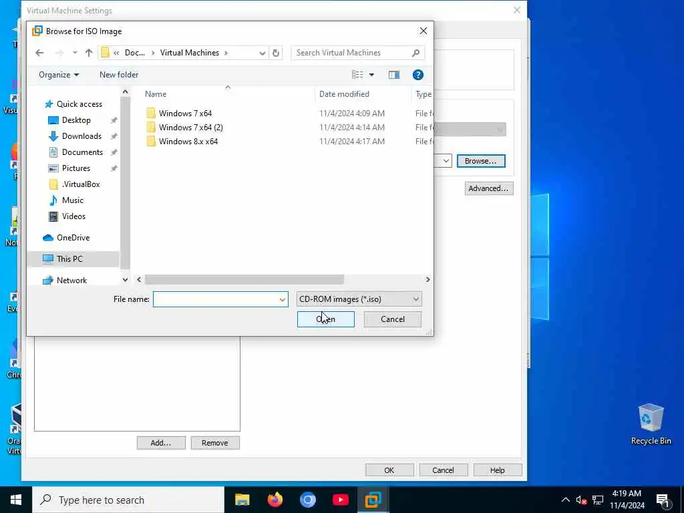Click Help in Virtual Machine Settings
The height and width of the screenshot is (513, 684).
(497, 470)
